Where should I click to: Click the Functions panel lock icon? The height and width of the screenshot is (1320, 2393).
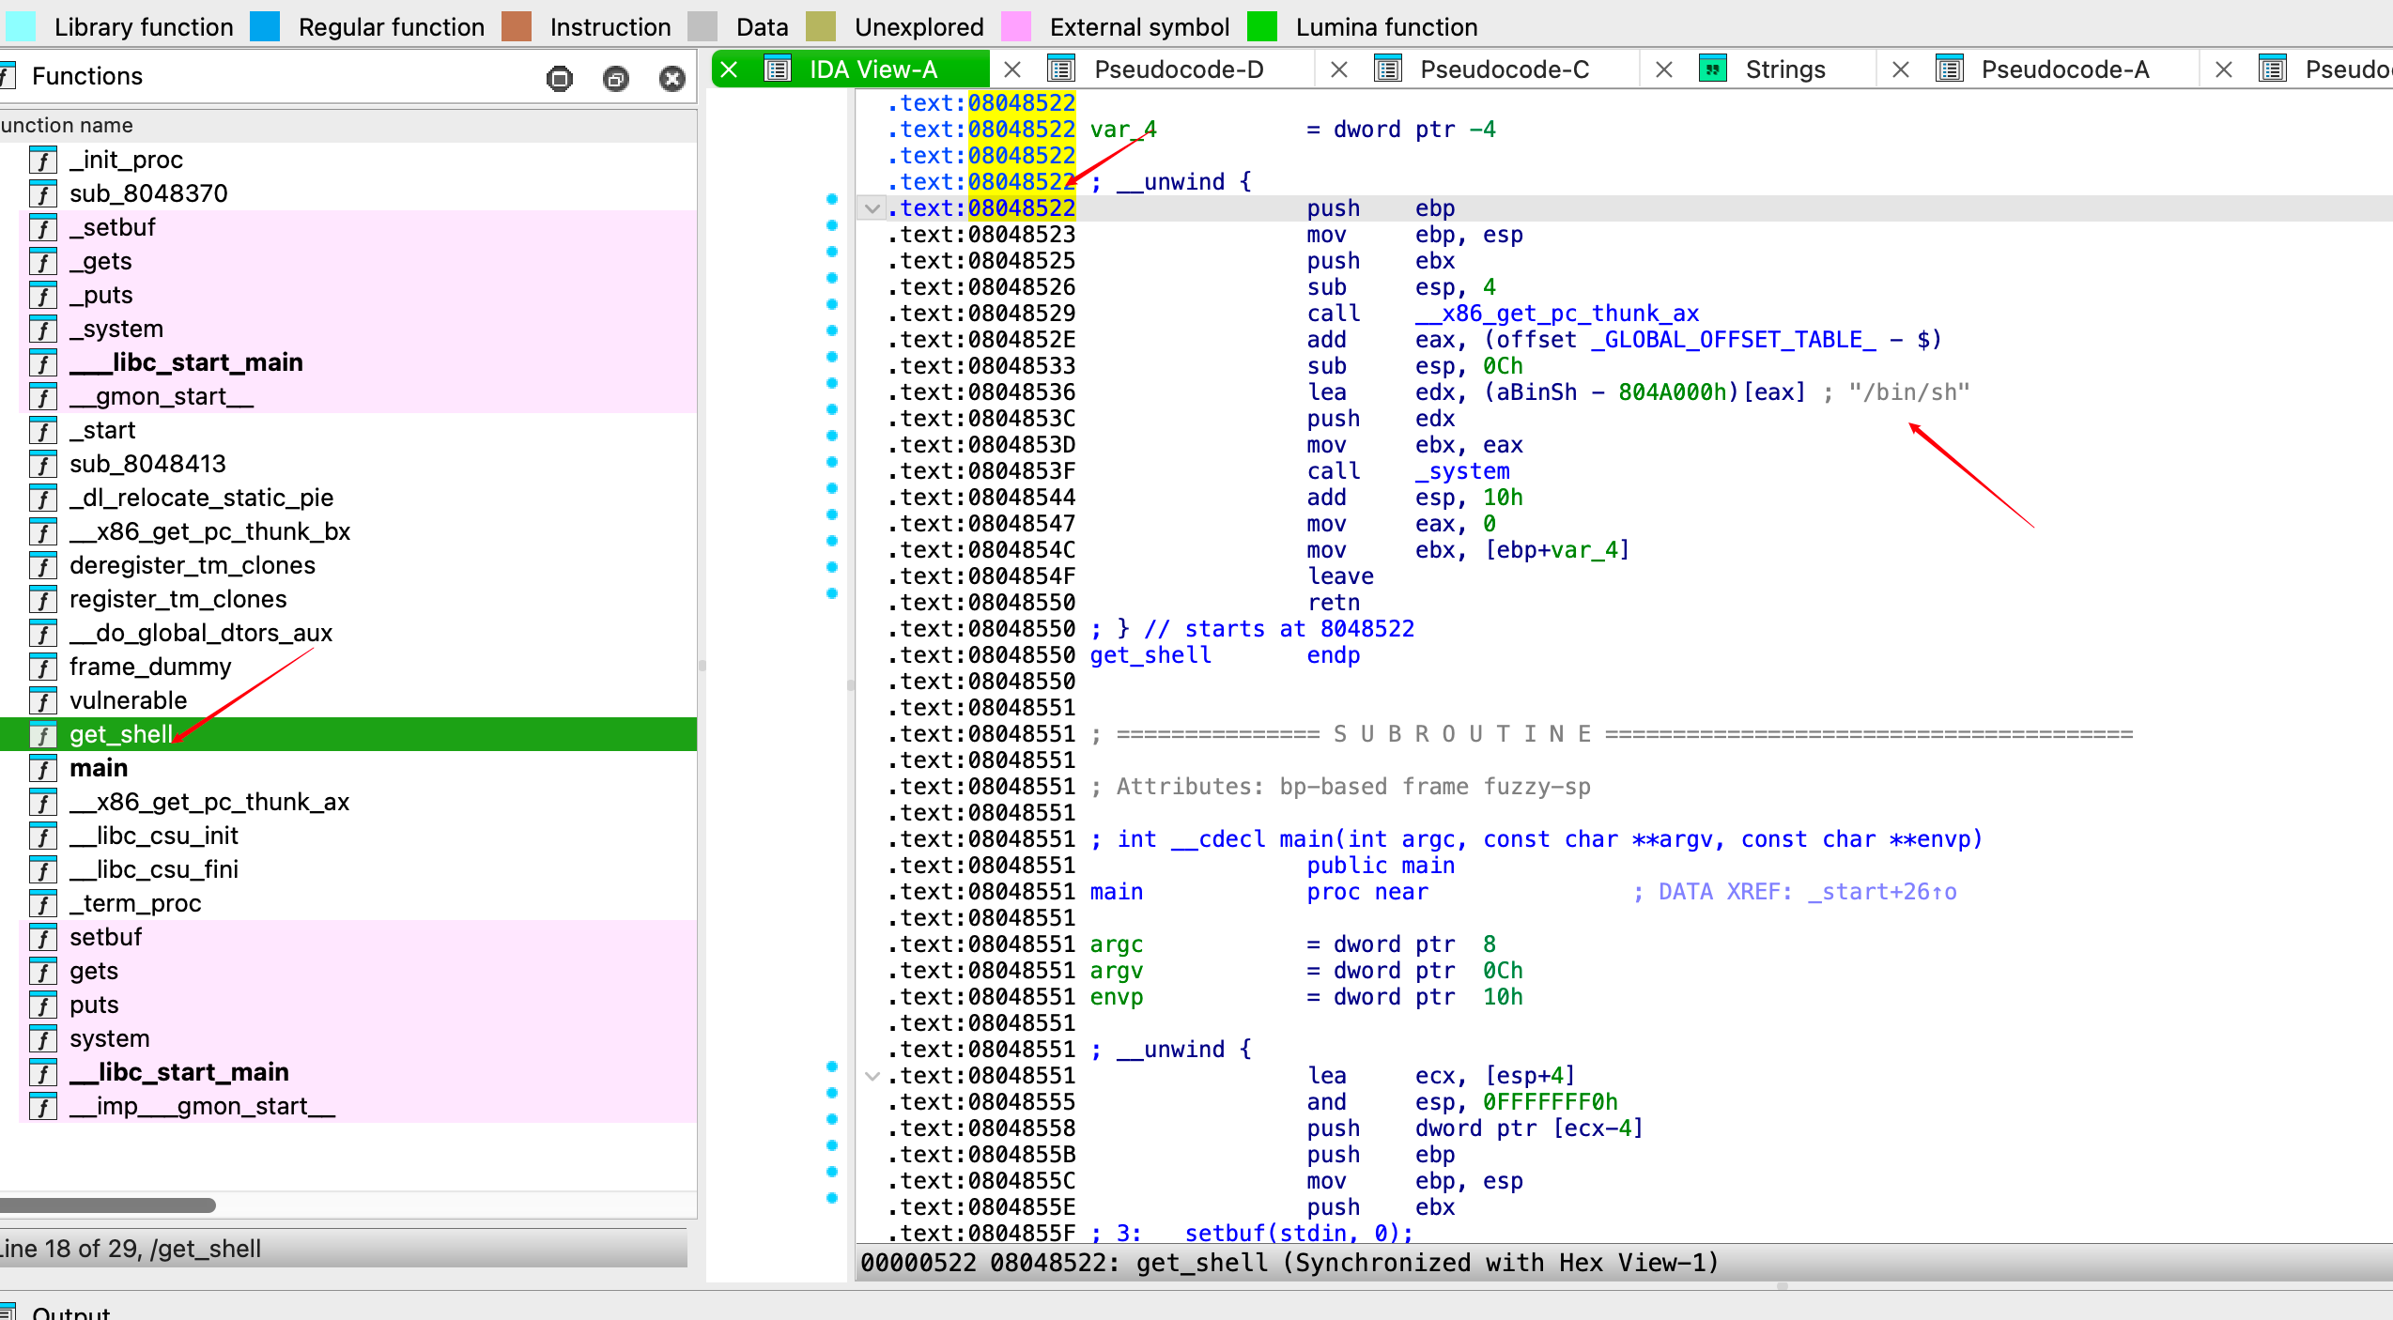point(560,78)
